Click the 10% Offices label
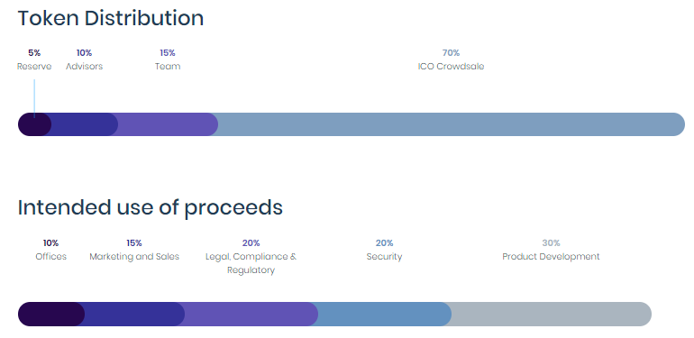The width and height of the screenshot is (694, 338). point(50,250)
